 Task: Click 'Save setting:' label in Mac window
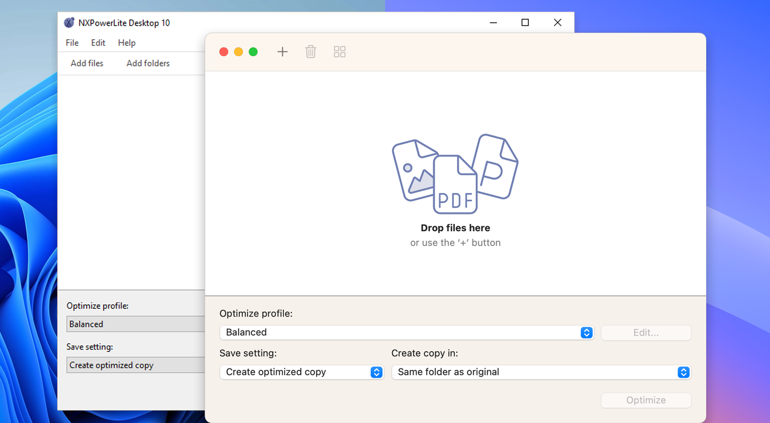coord(248,353)
